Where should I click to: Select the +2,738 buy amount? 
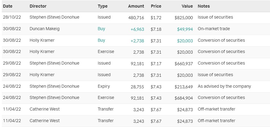point(137,41)
